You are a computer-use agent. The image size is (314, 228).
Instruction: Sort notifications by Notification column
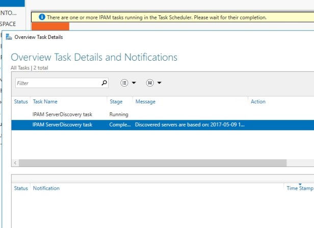46,188
